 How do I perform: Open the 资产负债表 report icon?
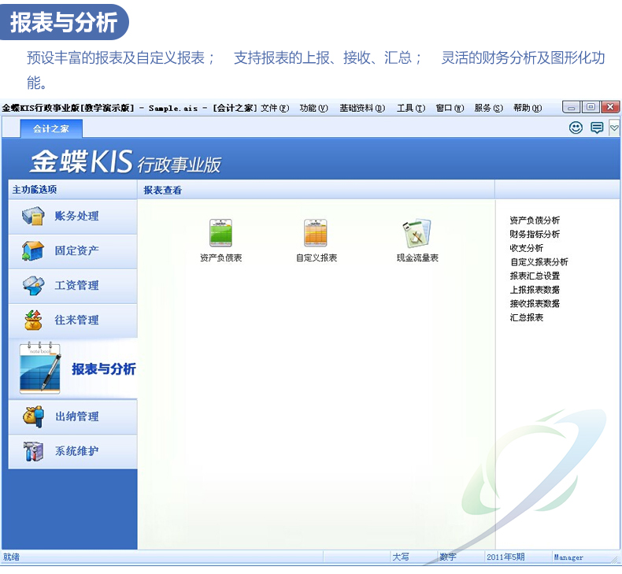(x=220, y=234)
